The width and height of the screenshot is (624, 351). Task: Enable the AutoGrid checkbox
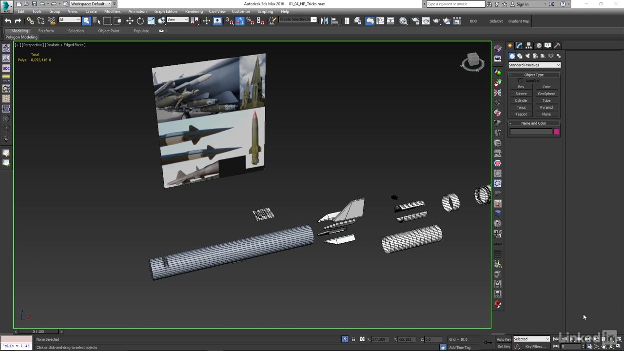(521, 80)
